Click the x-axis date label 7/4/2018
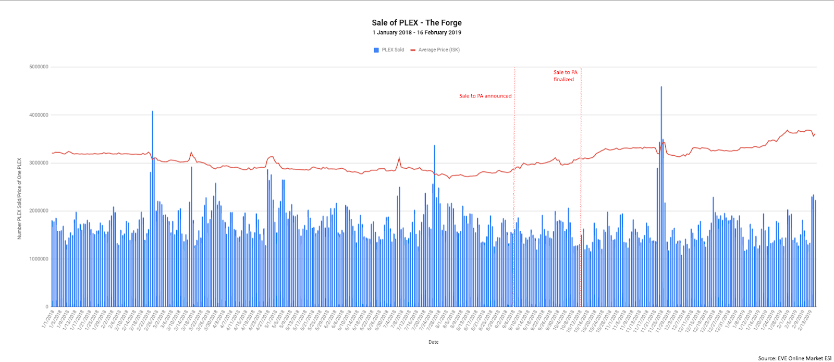Image resolution: width=834 pixels, height=362 pixels. tap(390, 319)
